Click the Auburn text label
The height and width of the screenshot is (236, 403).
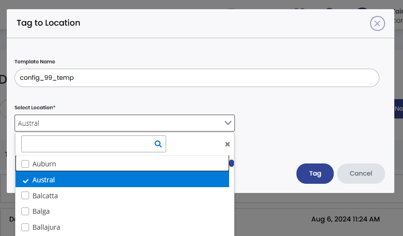click(x=44, y=164)
